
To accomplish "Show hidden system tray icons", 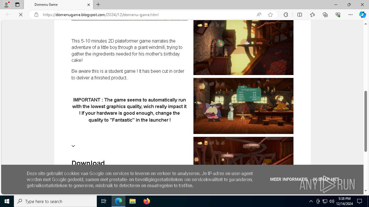I will [x=311, y=201].
